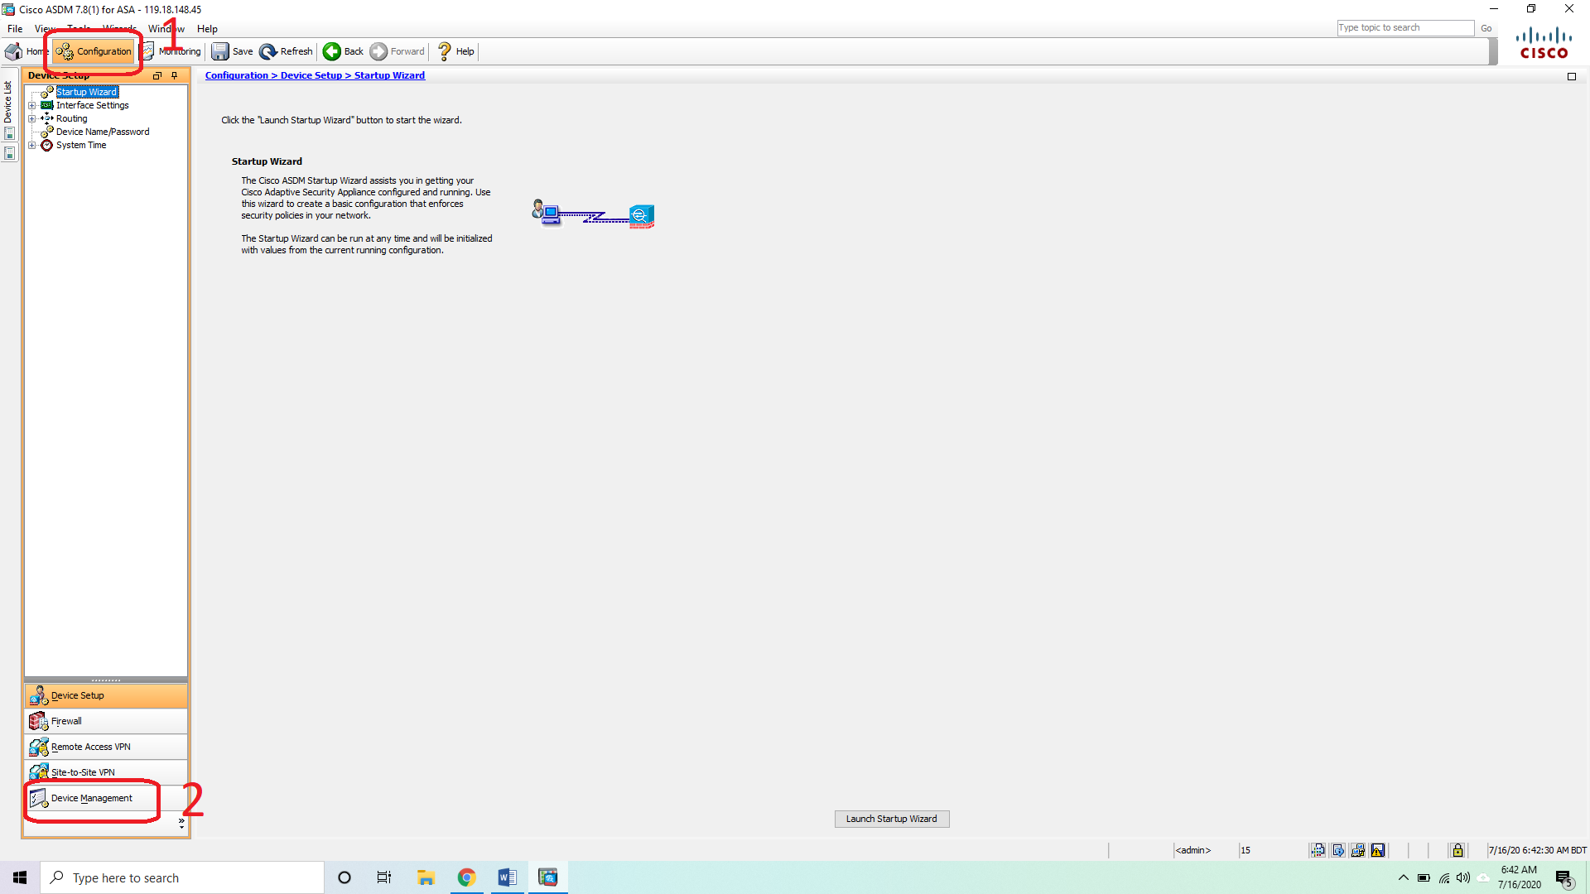Open the File menu
The height and width of the screenshot is (894, 1590).
(15, 29)
